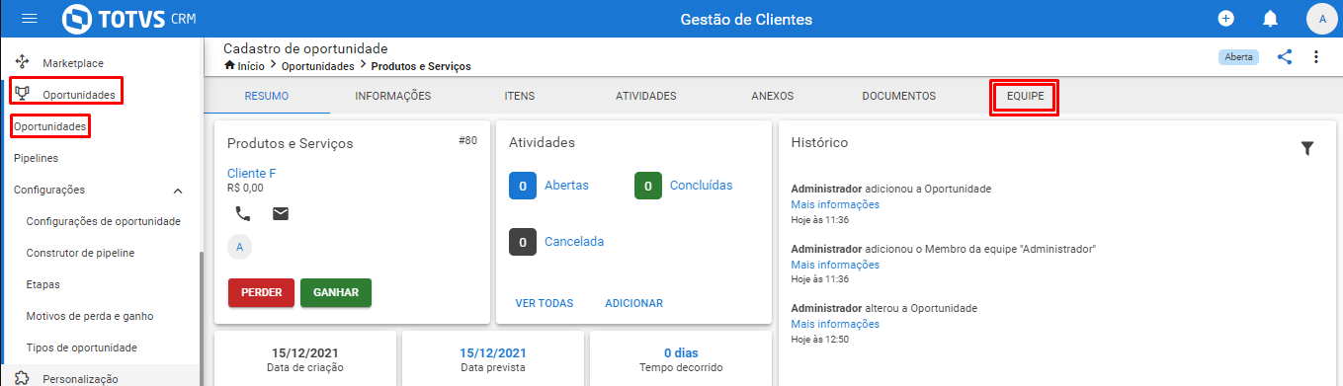The height and width of the screenshot is (386, 1343).
Task: Click Início in the breadcrumb
Action: 251,66
